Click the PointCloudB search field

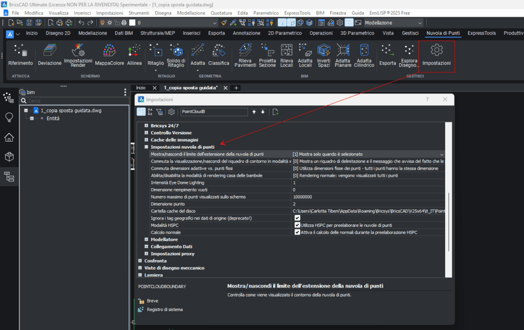[214, 112]
